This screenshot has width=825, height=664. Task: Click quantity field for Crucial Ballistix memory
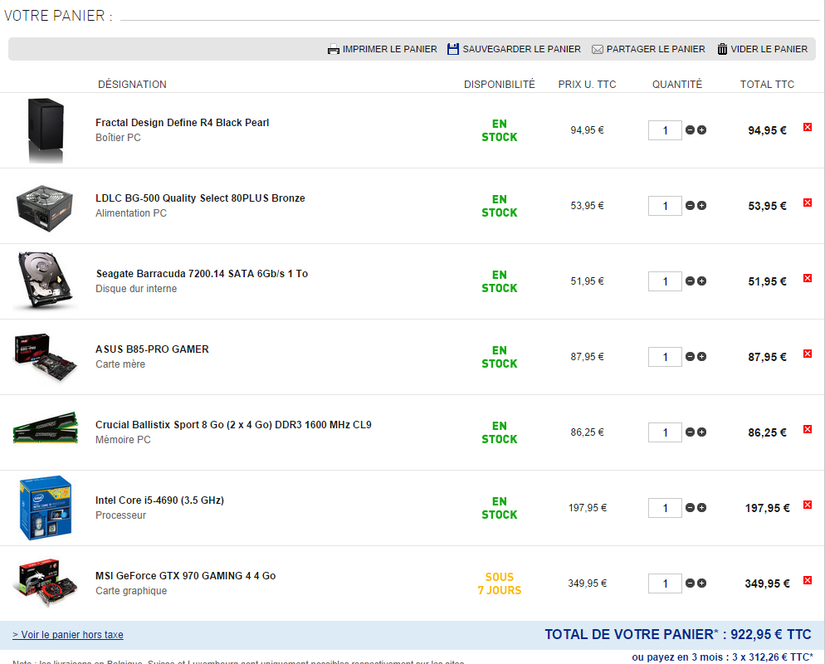click(665, 432)
